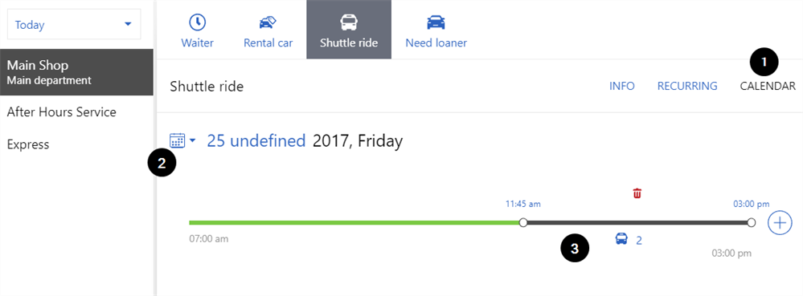Screen dimensions: 803x296
Task: Select the 11:45 am slider handle
Action: pyautogui.click(x=522, y=223)
